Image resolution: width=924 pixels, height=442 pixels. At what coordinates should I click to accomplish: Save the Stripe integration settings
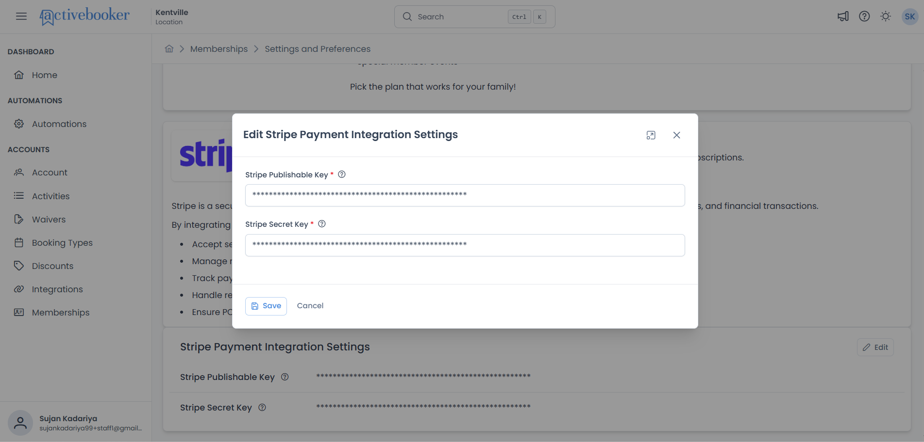coord(266,306)
